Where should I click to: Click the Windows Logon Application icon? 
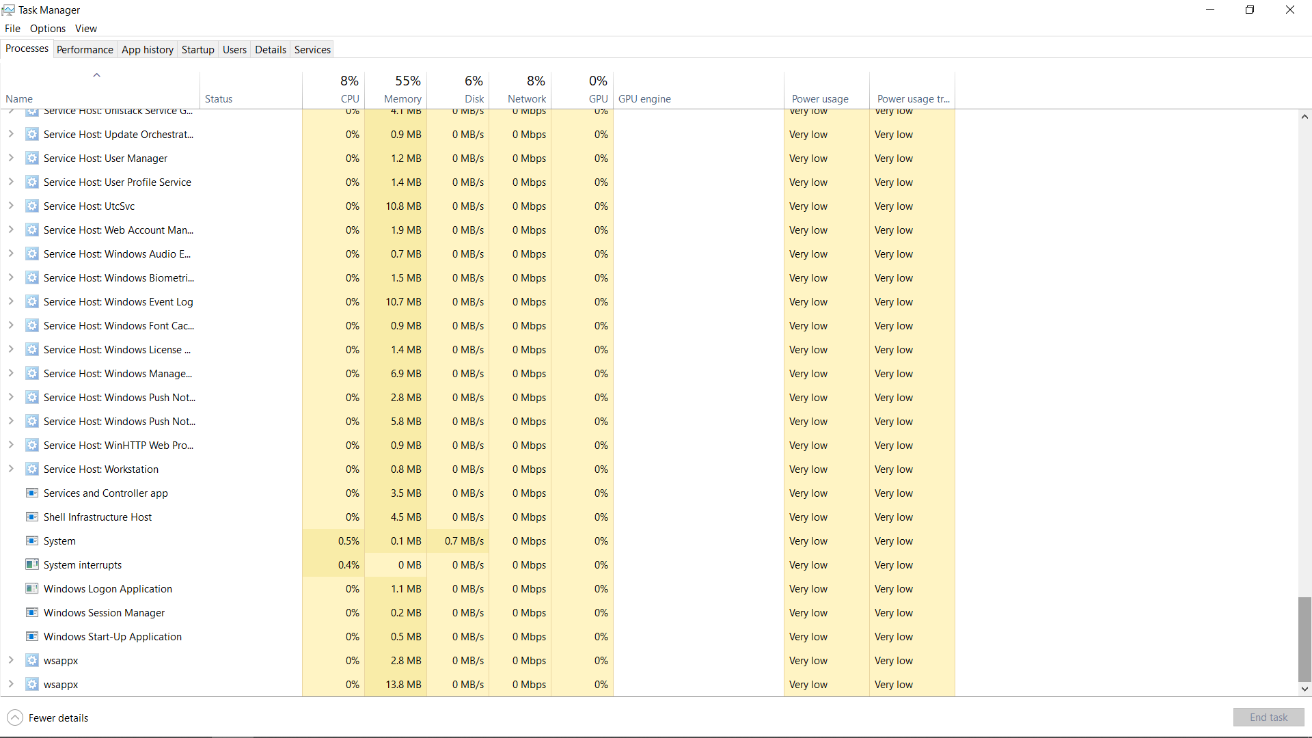pos(31,588)
